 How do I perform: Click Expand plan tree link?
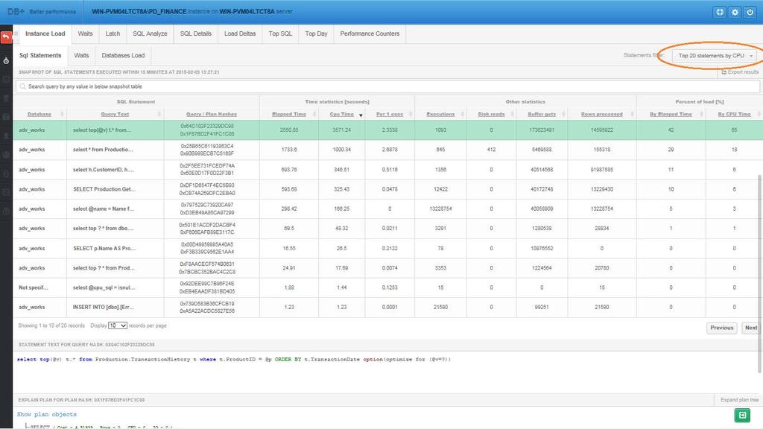[x=739, y=400]
